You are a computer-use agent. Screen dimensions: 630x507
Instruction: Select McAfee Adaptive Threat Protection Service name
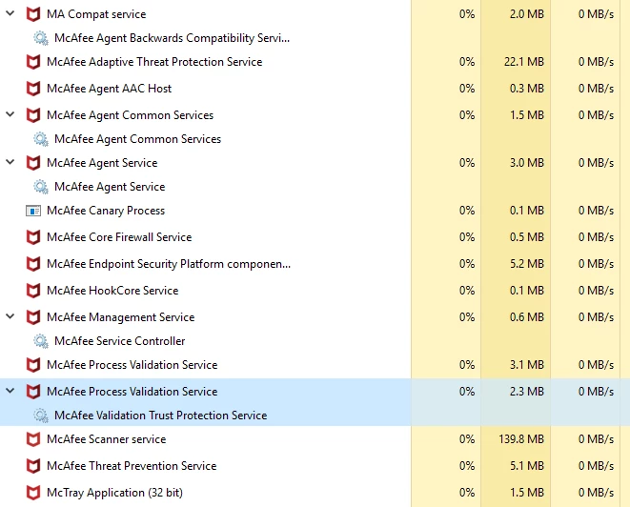coord(154,62)
